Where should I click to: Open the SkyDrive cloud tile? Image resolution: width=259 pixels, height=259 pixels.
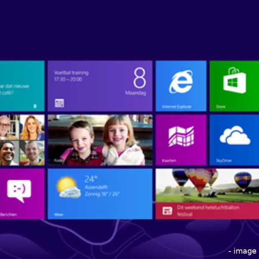point(234,140)
